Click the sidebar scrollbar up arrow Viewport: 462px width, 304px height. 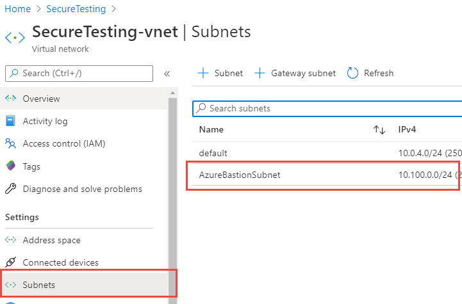(x=172, y=93)
